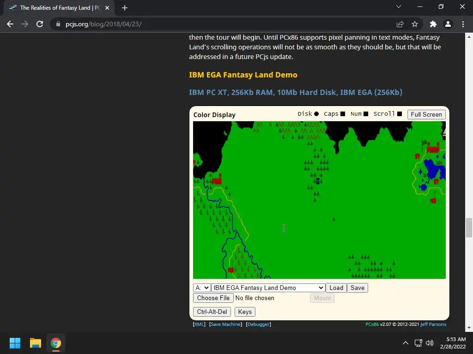Screen dimensions: 473x354
Task: Open network status tray icon
Action: coord(418,343)
